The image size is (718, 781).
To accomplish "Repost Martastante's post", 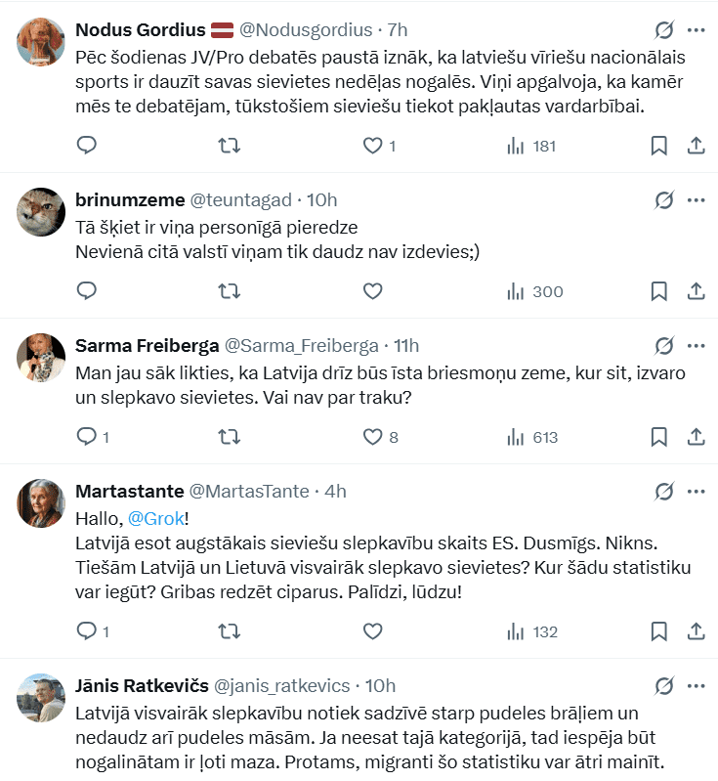I will 229,631.
